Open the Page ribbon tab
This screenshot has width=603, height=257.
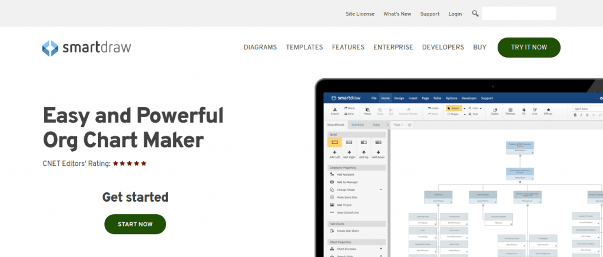(425, 98)
